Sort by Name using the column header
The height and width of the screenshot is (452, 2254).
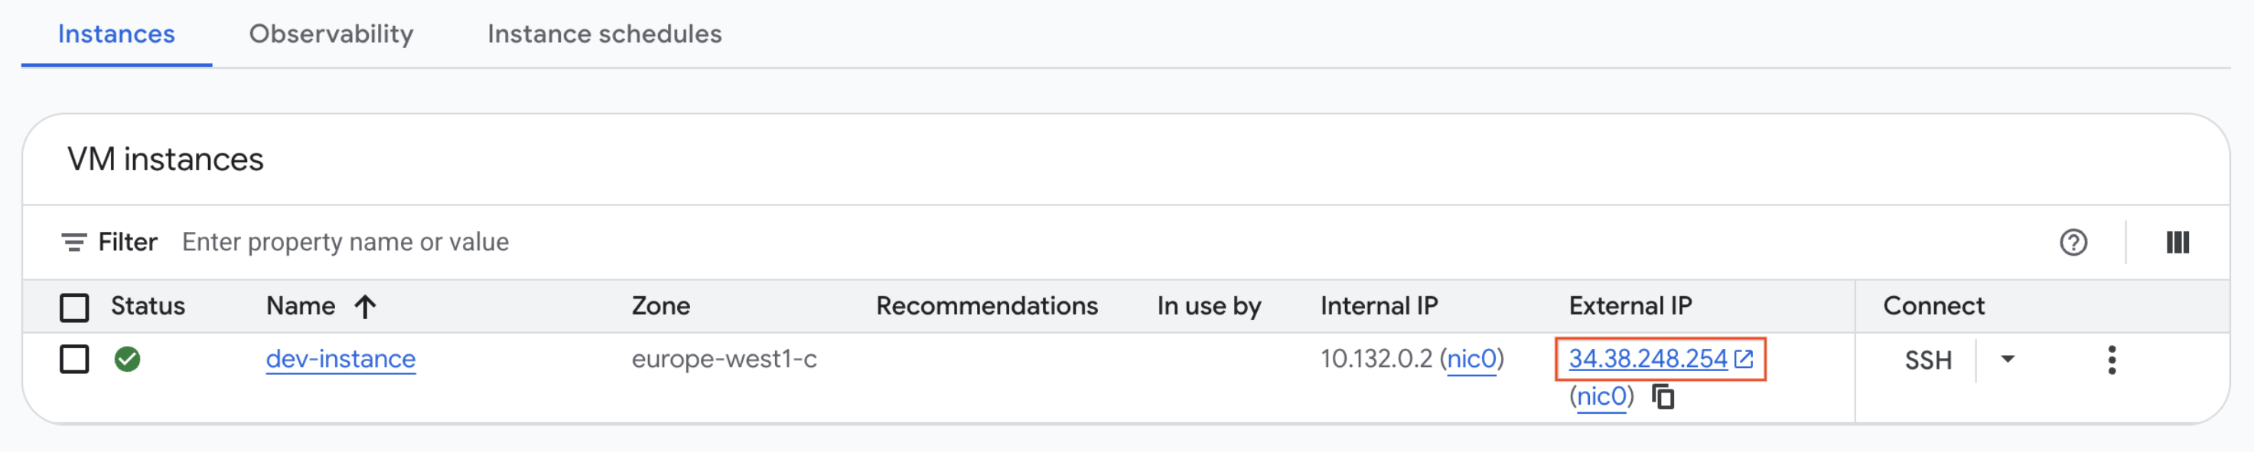click(302, 305)
